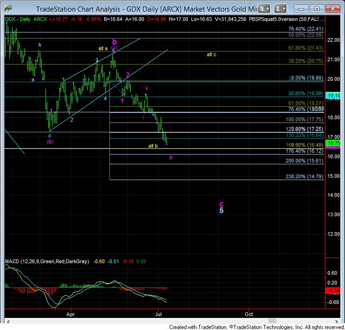Image resolution: width=345 pixels, height=330 pixels.
Task: Click the purple 'ii' subwave label
Action: 147,88
